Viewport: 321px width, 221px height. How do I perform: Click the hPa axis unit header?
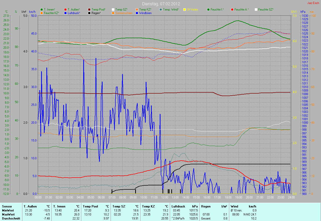point(303,12)
